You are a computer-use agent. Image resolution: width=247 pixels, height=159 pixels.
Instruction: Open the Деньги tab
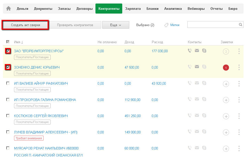[x=23, y=9]
